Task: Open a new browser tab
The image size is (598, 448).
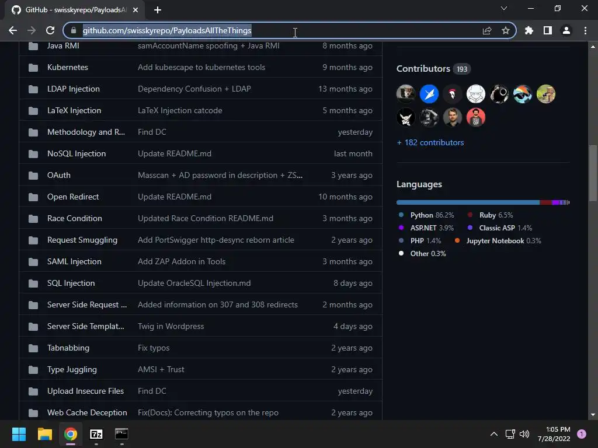Action: pyautogui.click(x=158, y=10)
